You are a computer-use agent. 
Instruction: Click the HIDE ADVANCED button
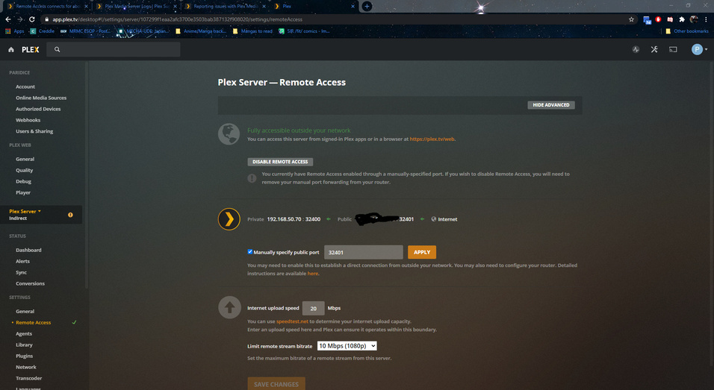click(551, 105)
